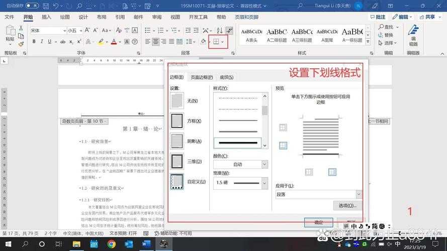This screenshot has width=447, height=251.
Task: Select the thick solid line style
Action: (x=238, y=143)
